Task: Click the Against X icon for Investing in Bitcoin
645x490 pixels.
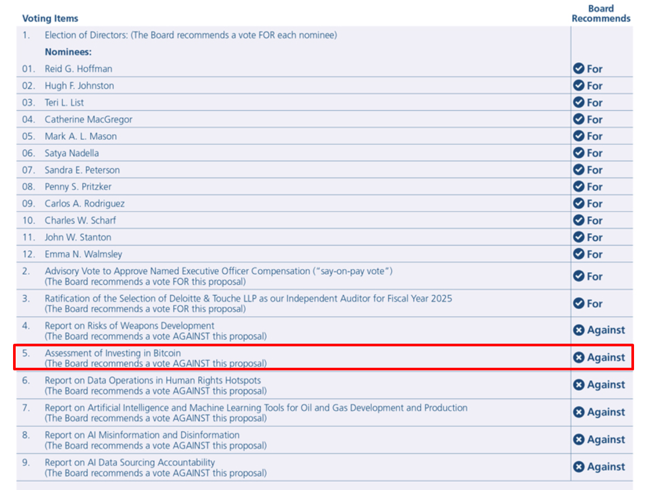Action: [579, 357]
